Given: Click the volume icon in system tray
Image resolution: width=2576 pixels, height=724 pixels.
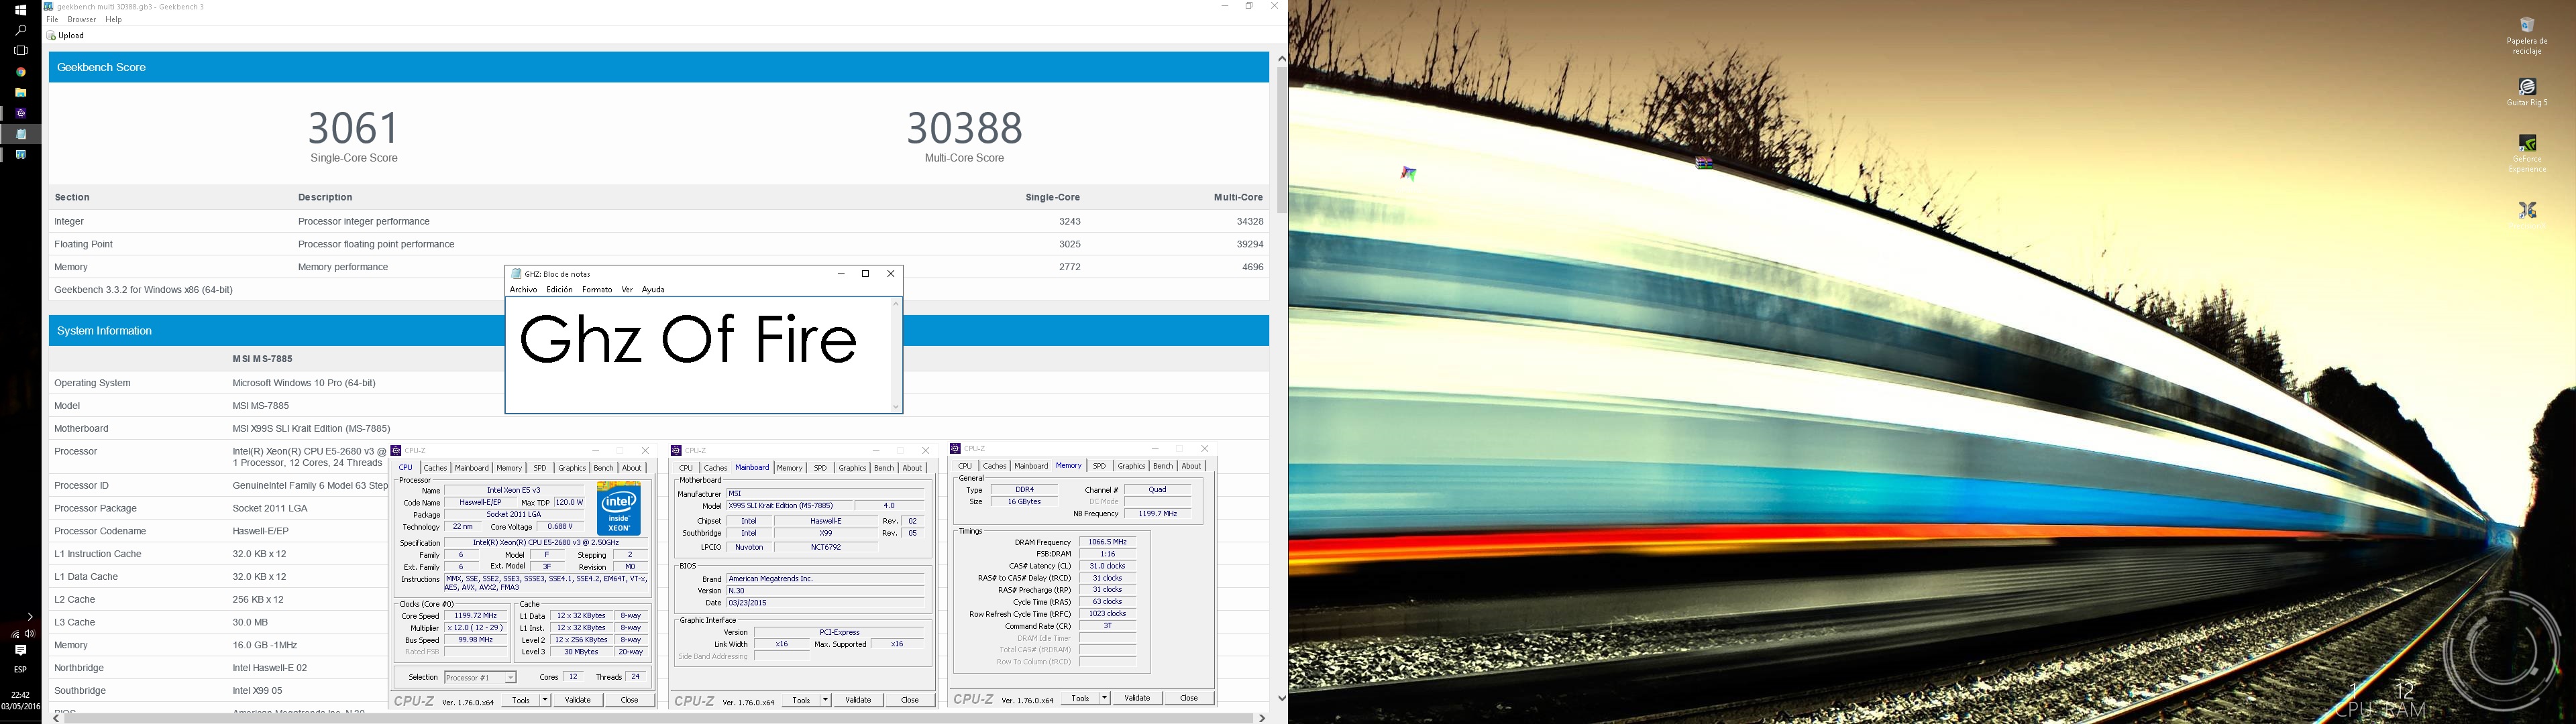Looking at the screenshot, I should pyautogui.click(x=30, y=634).
